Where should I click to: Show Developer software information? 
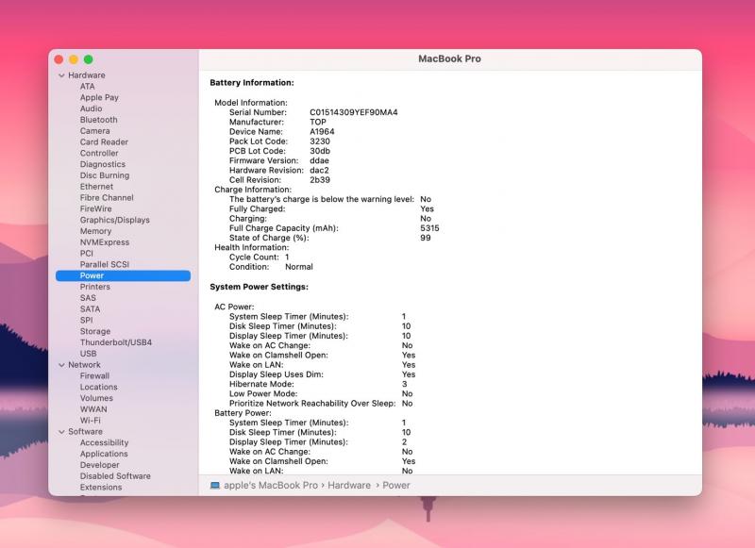point(100,465)
